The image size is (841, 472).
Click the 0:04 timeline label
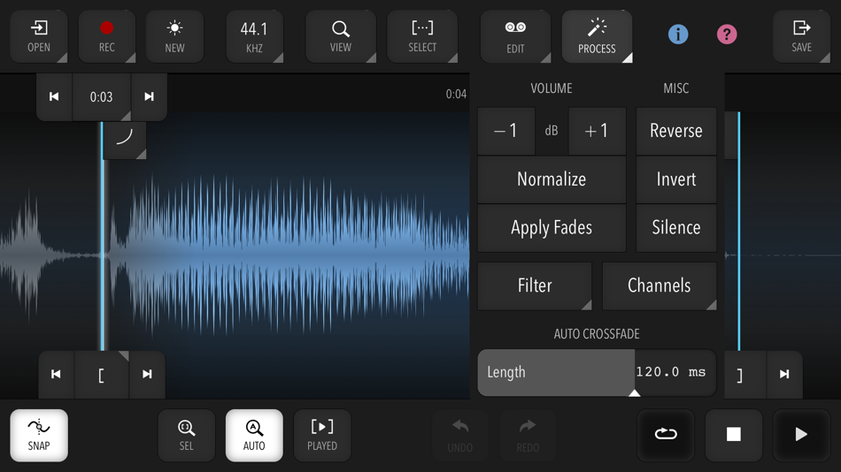(x=456, y=95)
